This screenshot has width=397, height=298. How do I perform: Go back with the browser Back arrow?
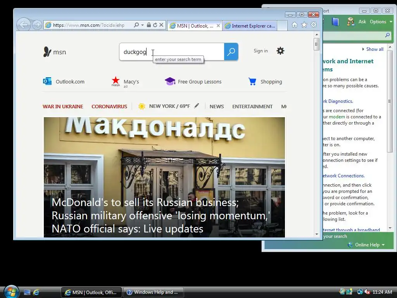[24, 25]
